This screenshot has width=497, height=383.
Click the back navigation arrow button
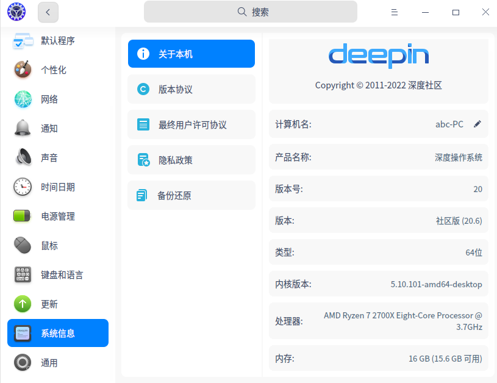[48, 12]
